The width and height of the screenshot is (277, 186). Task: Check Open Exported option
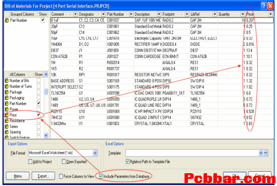[x=64, y=161]
